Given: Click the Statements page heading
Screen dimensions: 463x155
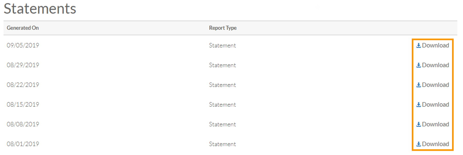Looking at the screenshot, I should [40, 8].
